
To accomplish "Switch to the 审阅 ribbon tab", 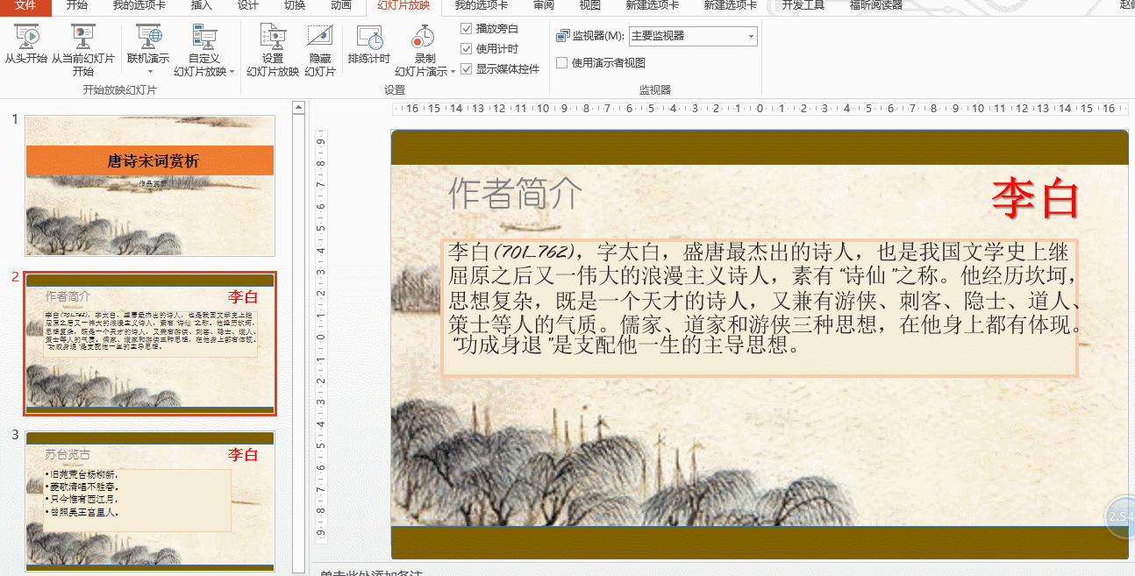I will click(544, 5).
